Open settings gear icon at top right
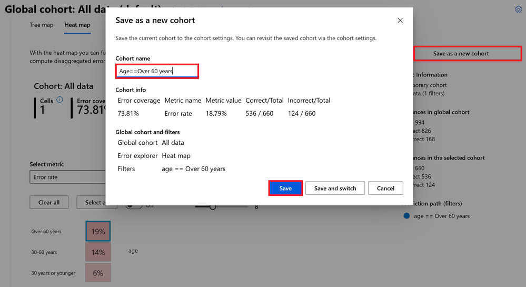 [x=518, y=9]
